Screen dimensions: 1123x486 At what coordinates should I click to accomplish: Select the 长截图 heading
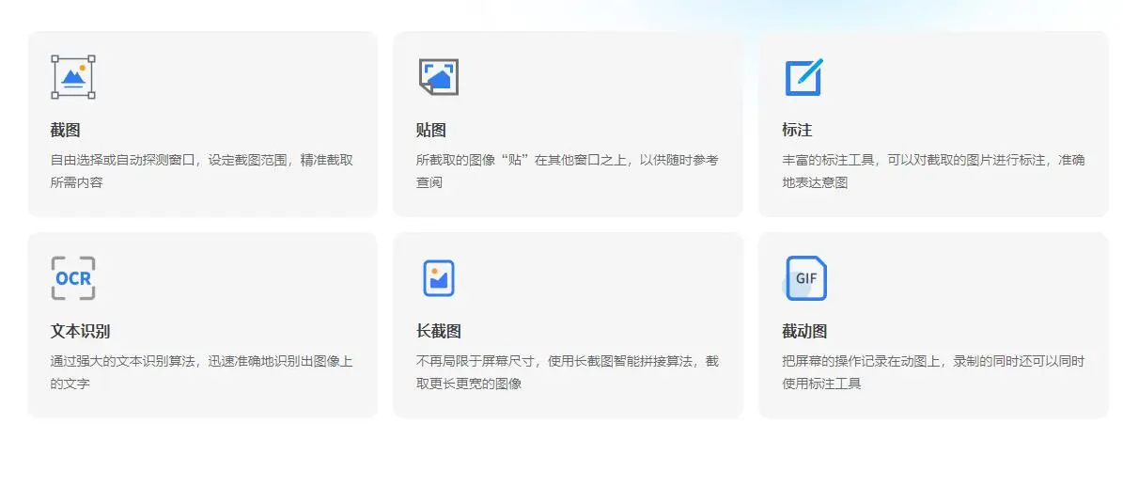pyautogui.click(x=438, y=332)
